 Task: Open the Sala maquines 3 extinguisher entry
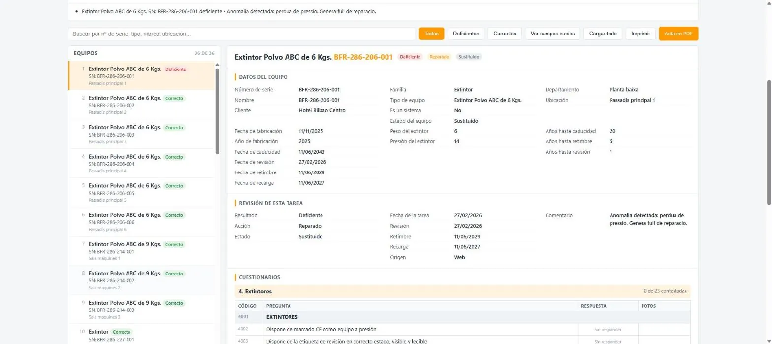click(142, 310)
